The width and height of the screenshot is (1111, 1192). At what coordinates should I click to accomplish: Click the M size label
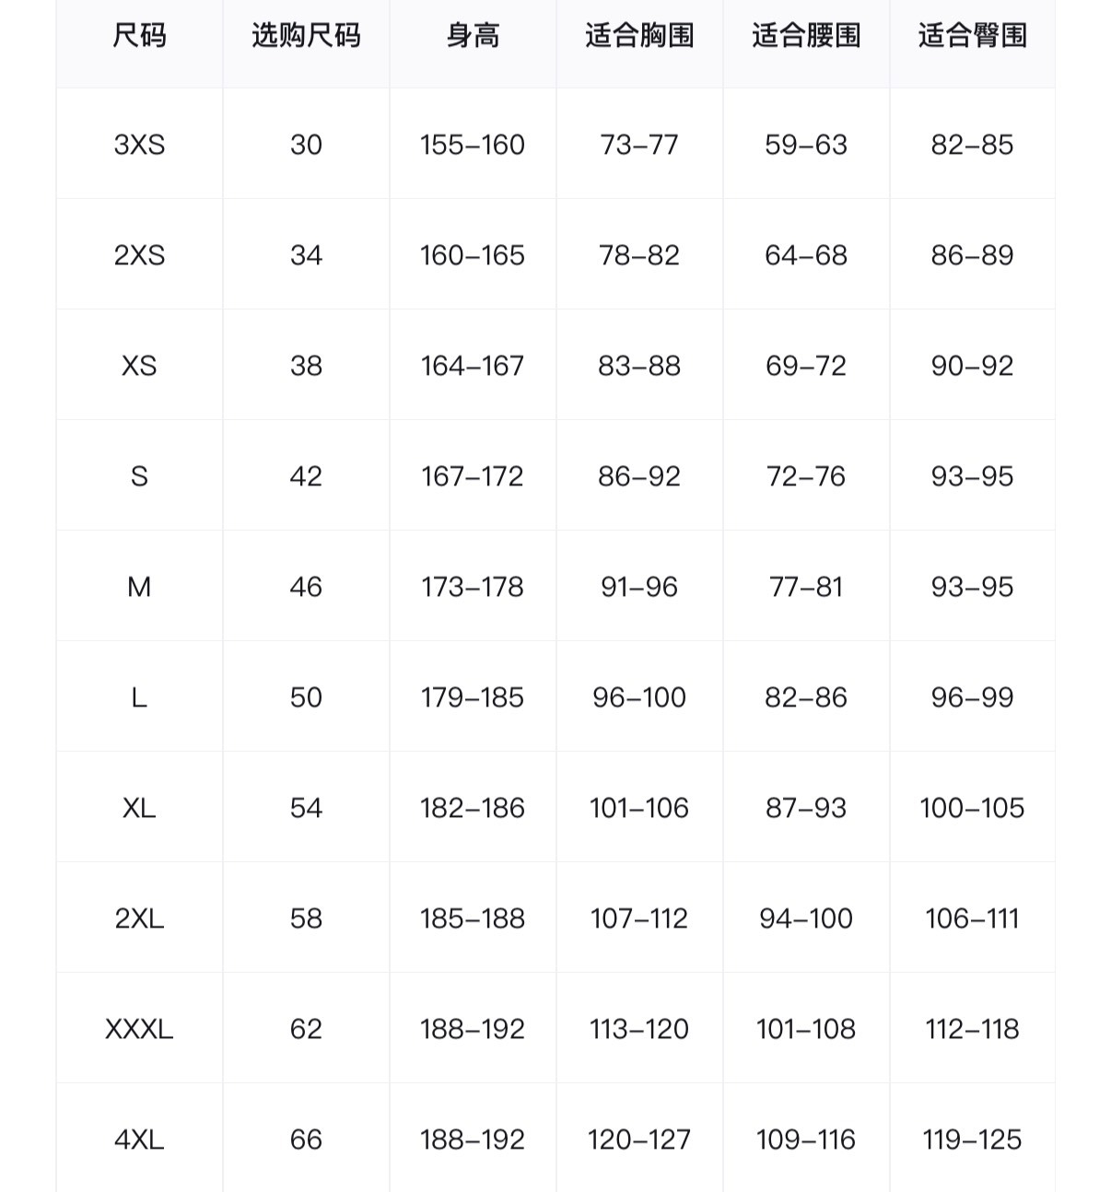139,587
